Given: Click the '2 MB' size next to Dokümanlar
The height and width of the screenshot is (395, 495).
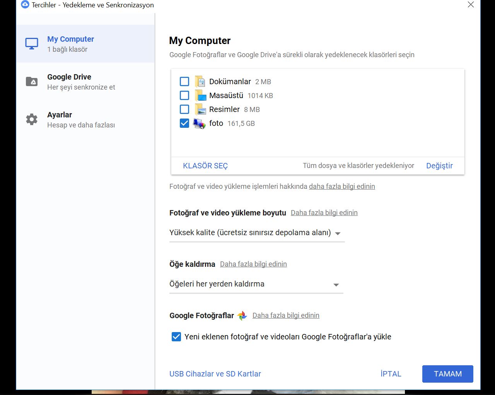Looking at the screenshot, I should (263, 82).
